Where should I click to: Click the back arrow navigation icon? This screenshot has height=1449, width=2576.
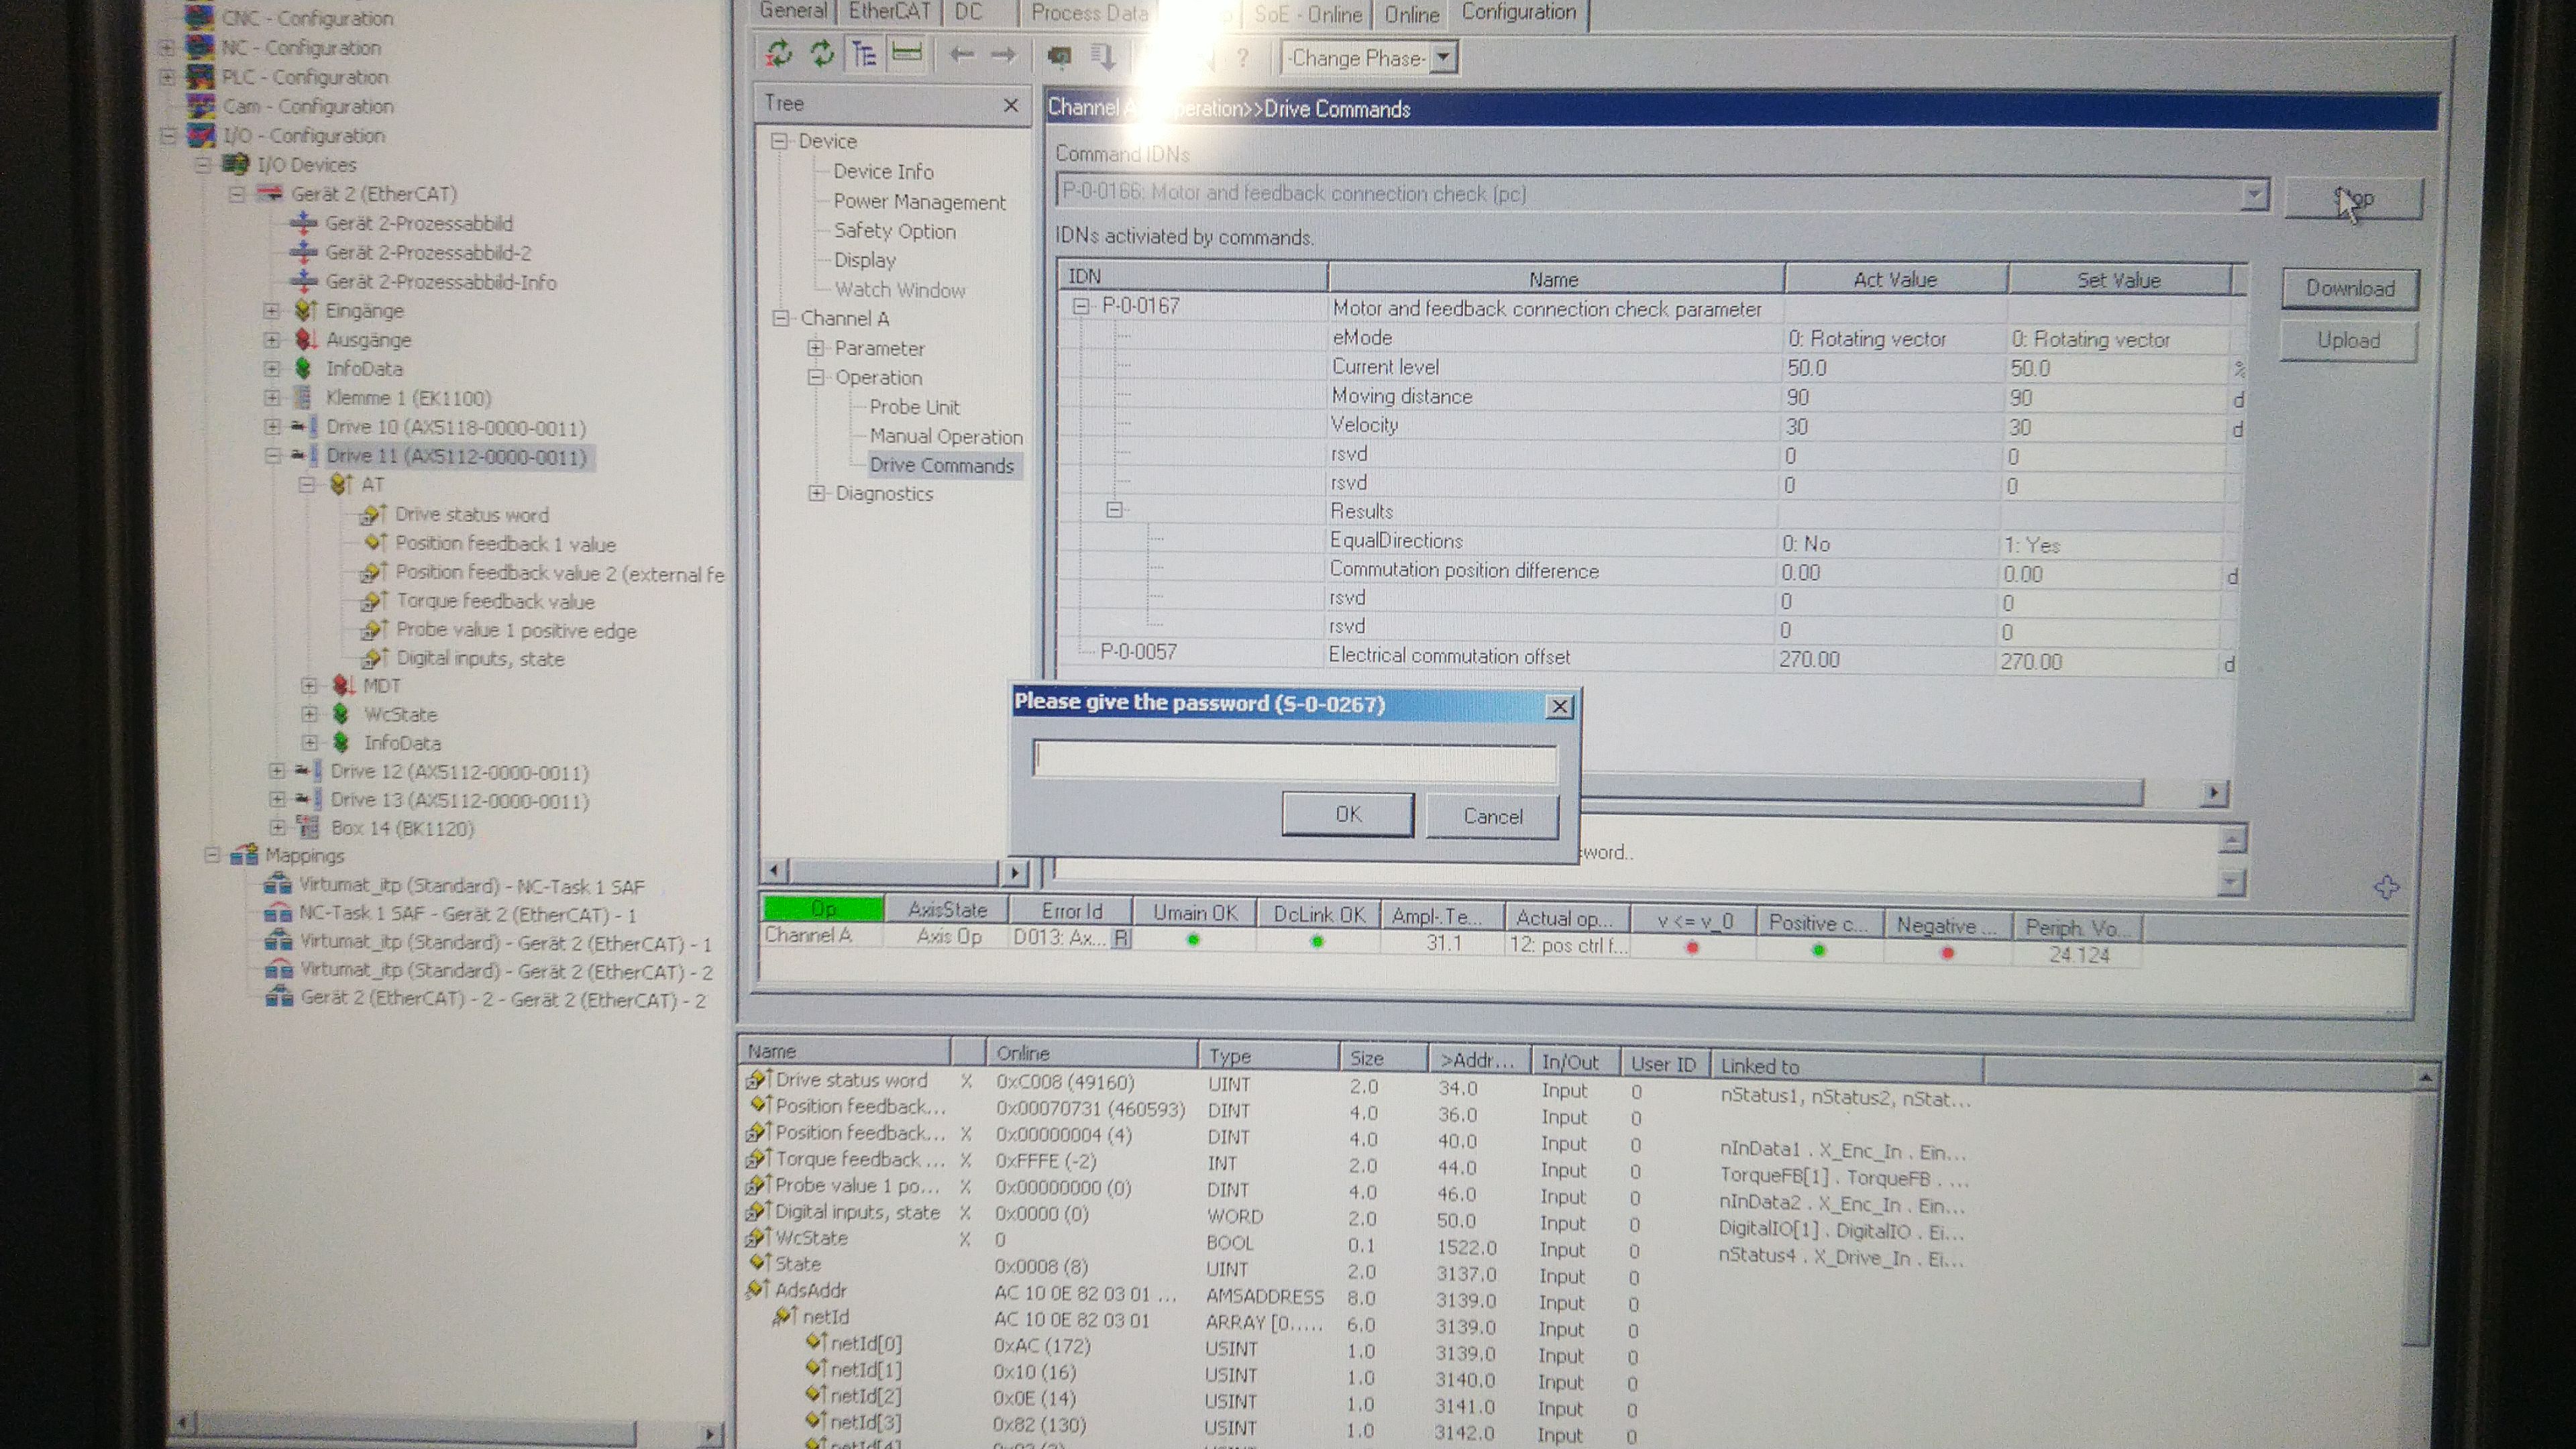click(961, 55)
